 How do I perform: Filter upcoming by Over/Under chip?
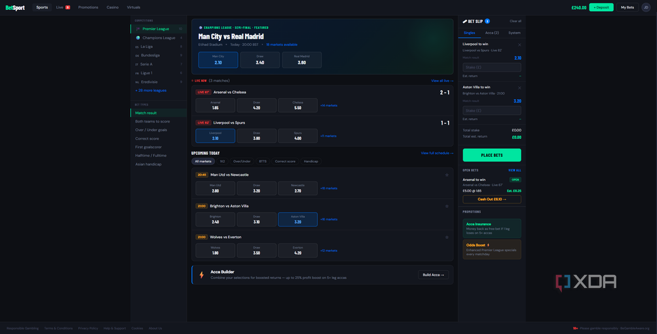tap(242, 161)
